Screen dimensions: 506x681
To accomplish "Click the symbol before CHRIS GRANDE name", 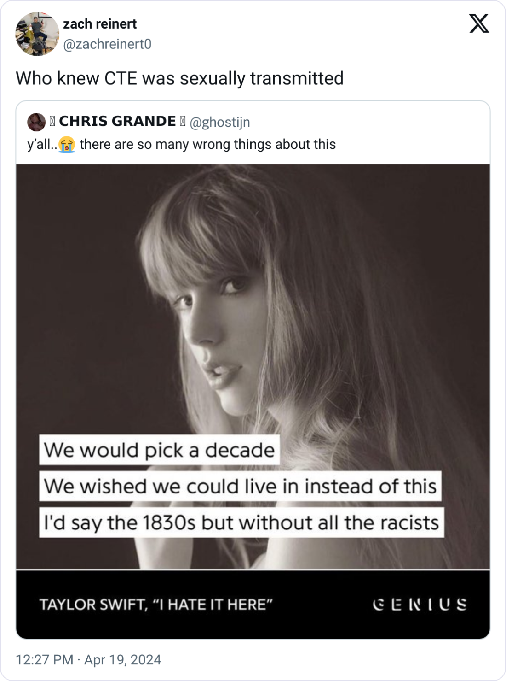I will click(x=52, y=122).
